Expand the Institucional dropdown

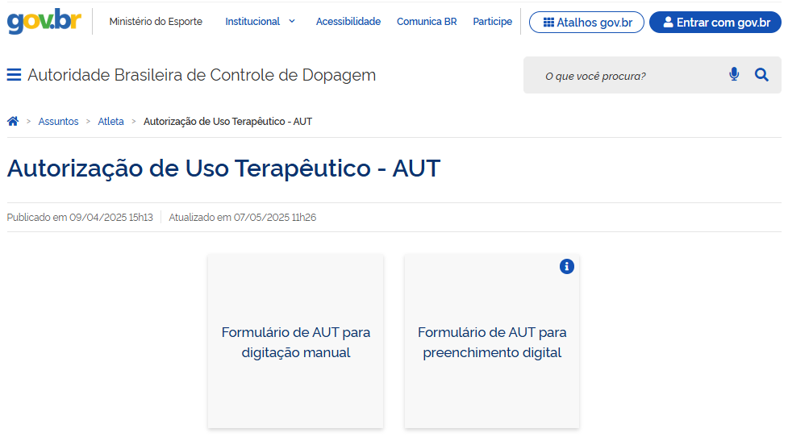pyautogui.click(x=260, y=22)
